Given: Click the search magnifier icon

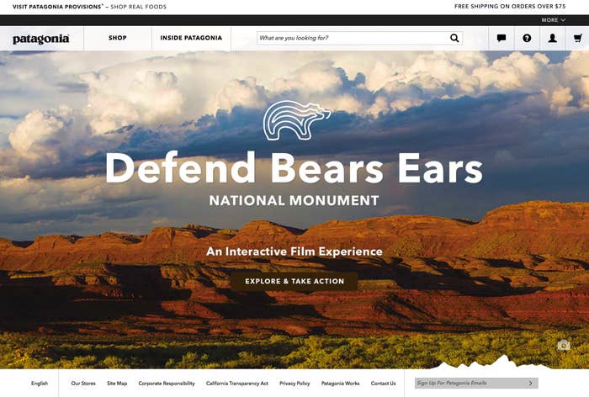Looking at the screenshot, I should [x=454, y=38].
